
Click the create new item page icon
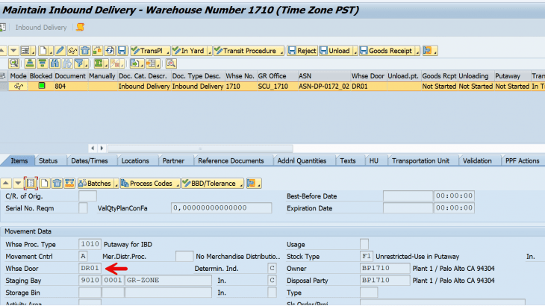point(44,183)
